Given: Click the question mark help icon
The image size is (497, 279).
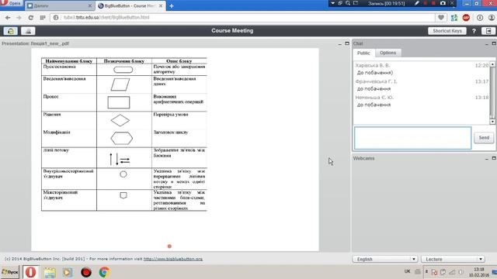Looking at the screenshot, I should (474, 31).
